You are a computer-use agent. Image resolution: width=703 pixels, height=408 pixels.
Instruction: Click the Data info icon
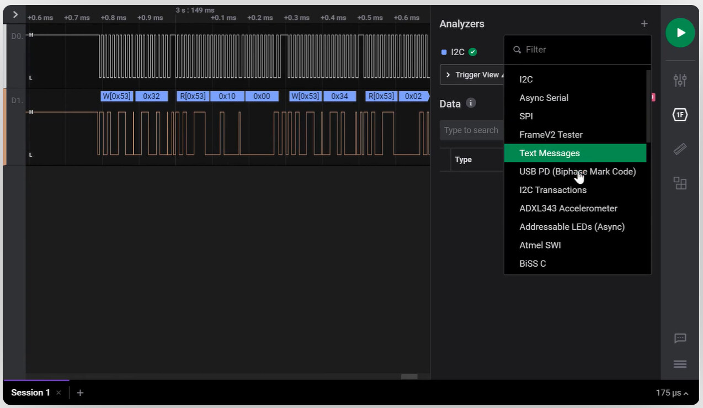point(471,103)
